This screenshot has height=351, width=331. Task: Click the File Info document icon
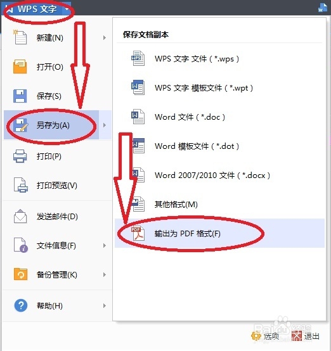21,245
